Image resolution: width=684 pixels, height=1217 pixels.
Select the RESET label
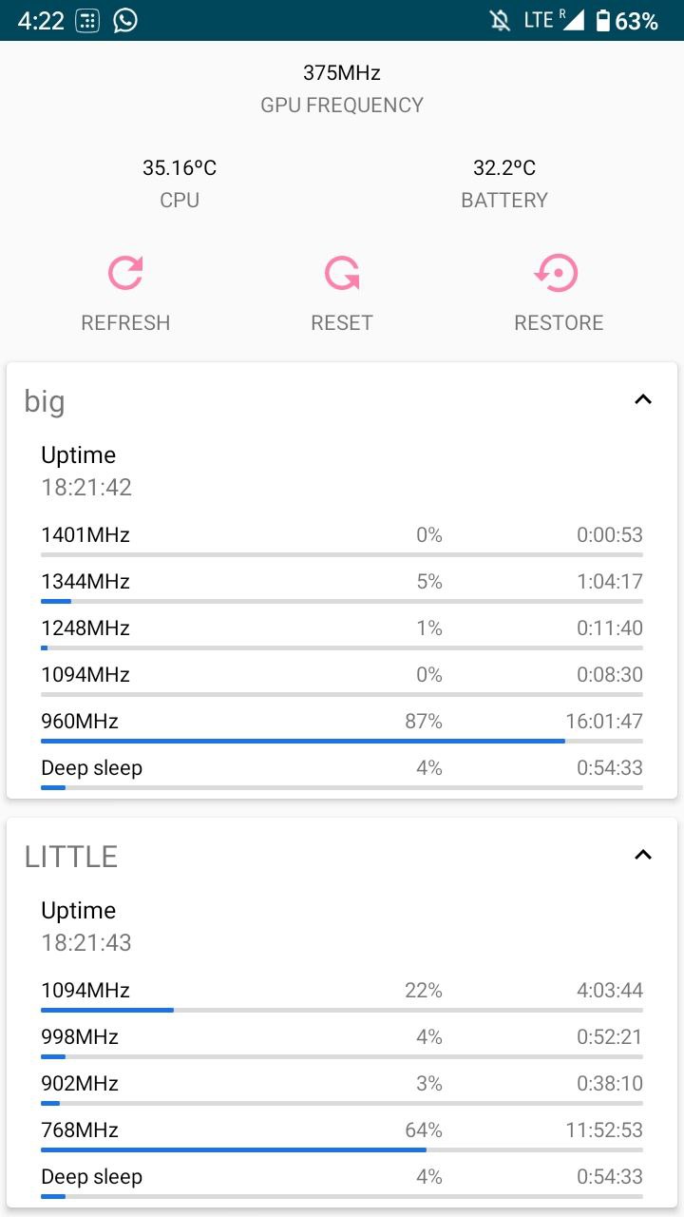click(342, 323)
